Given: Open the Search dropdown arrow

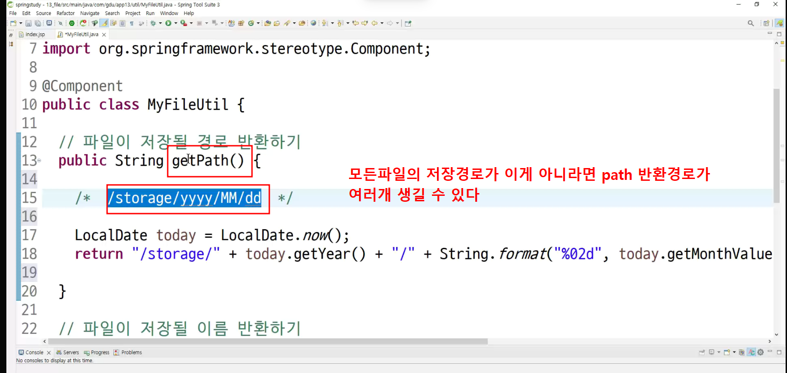Looking at the screenshot, I should (x=294, y=23).
